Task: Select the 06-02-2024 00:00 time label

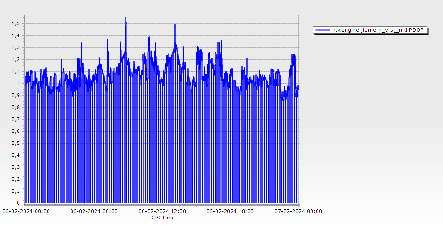Action: coord(26,211)
